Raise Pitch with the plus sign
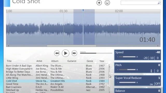 (137, 69)
